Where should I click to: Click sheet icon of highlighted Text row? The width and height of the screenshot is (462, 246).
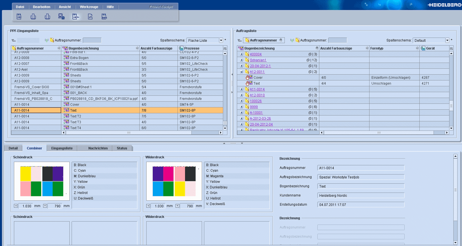(x=66, y=110)
